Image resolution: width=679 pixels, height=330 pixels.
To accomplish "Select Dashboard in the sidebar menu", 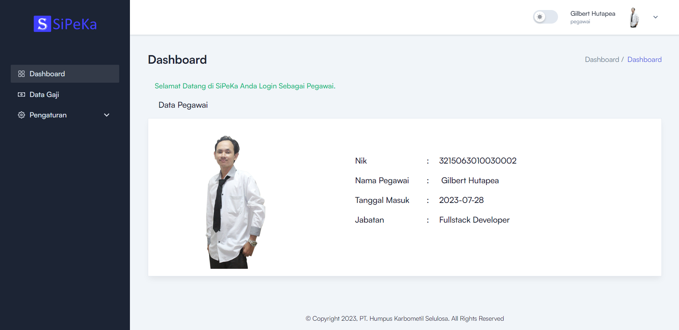I will [47, 74].
